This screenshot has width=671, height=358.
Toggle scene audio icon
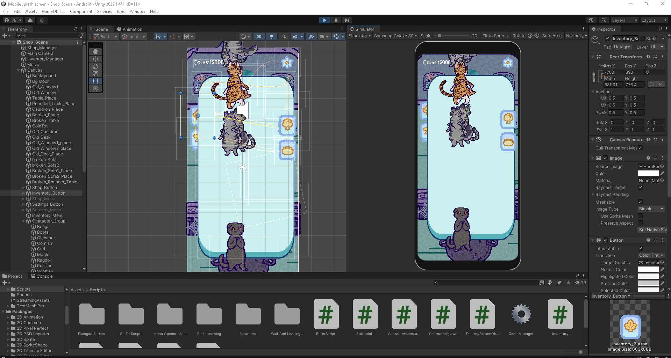(x=284, y=37)
